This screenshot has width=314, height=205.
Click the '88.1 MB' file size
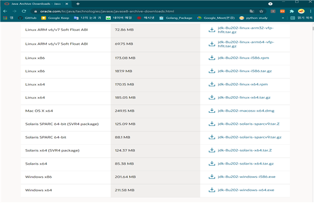pos(122,137)
